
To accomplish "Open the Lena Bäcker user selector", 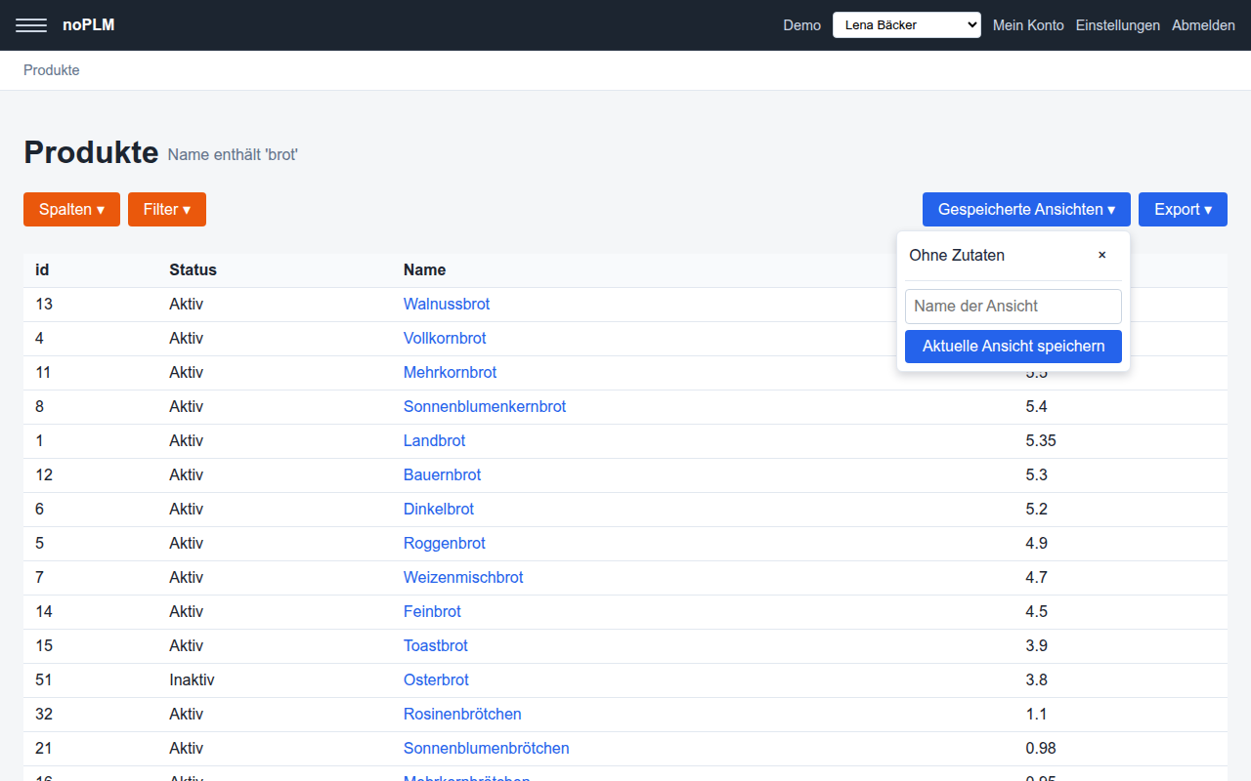I will tap(907, 25).
